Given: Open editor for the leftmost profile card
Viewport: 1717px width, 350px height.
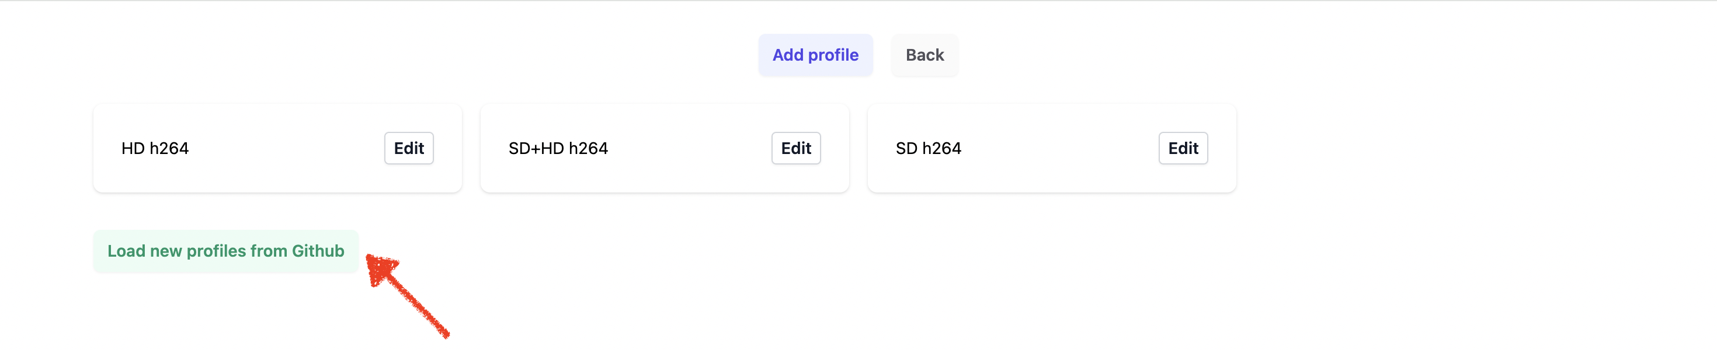Looking at the screenshot, I should point(409,148).
